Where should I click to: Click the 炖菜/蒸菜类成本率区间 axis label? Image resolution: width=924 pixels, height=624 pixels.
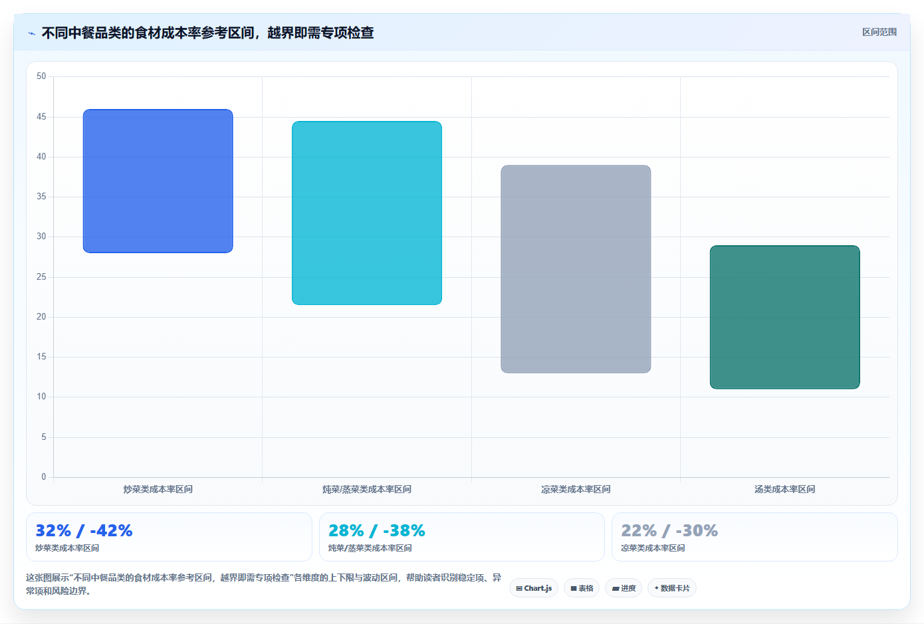point(367,489)
